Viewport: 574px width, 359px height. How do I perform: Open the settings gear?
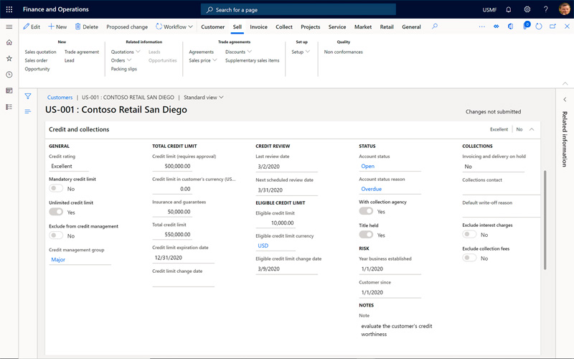[527, 9]
